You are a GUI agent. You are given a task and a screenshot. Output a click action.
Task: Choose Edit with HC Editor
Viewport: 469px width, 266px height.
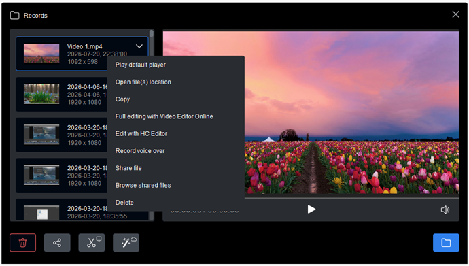point(141,134)
